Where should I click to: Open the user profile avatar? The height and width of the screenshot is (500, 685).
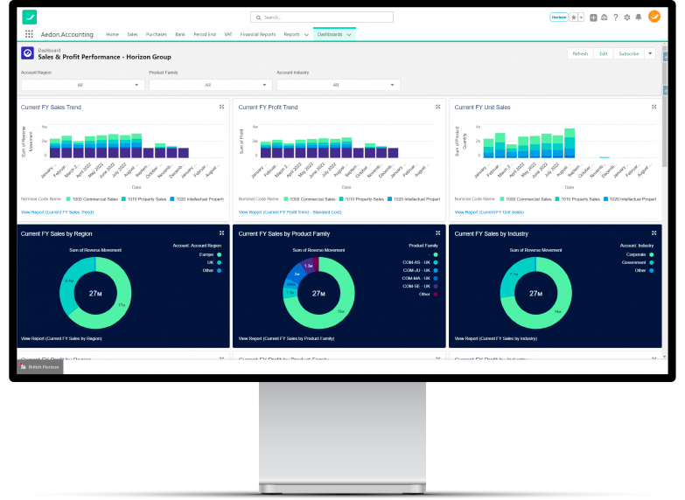pos(654,16)
